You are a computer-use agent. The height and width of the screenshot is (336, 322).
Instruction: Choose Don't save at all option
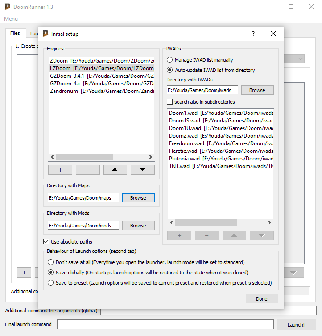[x=146, y=262]
